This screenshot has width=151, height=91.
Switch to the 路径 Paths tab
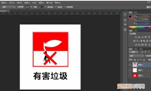tap(141, 49)
